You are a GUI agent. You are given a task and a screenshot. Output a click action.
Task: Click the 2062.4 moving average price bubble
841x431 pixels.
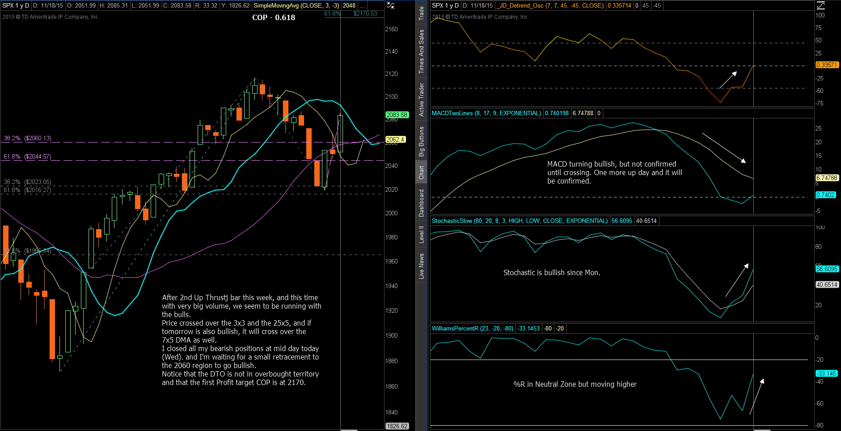pos(395,139)
